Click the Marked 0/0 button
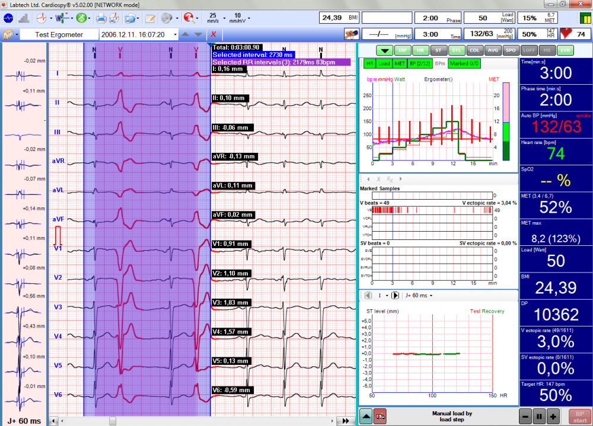This screenshot has height=426, width=593. point(464,63)
